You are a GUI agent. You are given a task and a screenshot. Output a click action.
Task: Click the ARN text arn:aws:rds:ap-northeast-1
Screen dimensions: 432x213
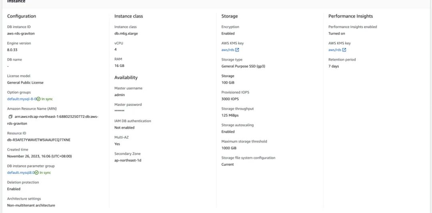tap(56, 117)
